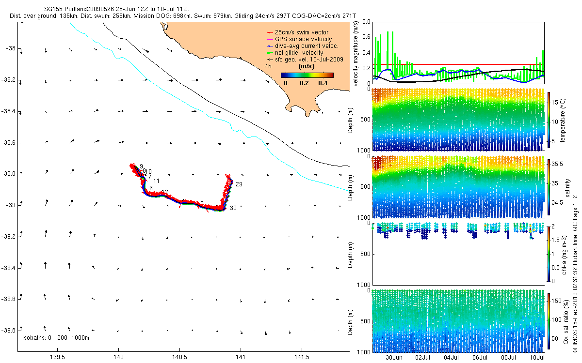Click dive marker '11' on the glider track
Screen dimensions: 582x363
156,181
